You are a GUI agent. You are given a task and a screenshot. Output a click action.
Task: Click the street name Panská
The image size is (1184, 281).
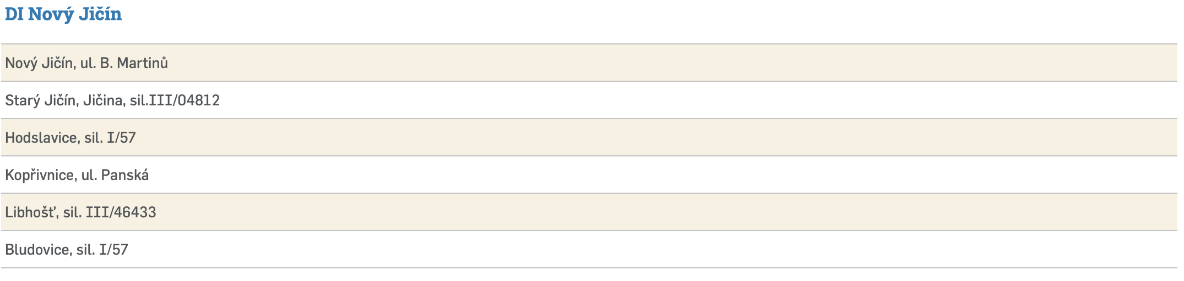pos(125,175)
